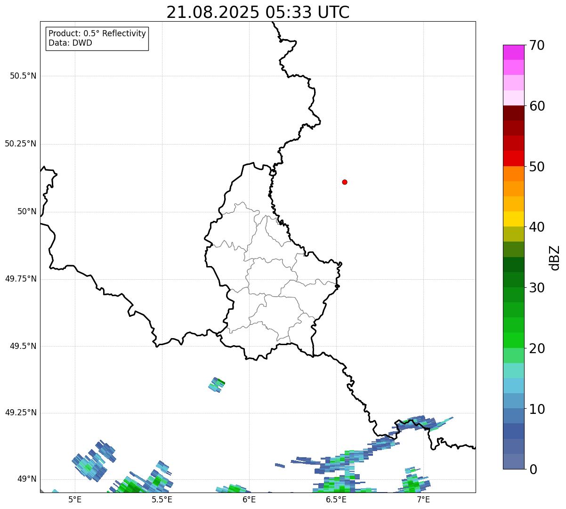Click the '49.25°N' latitude label
Viewport: 566px width, 509px height.
click(x=21, y=413)
